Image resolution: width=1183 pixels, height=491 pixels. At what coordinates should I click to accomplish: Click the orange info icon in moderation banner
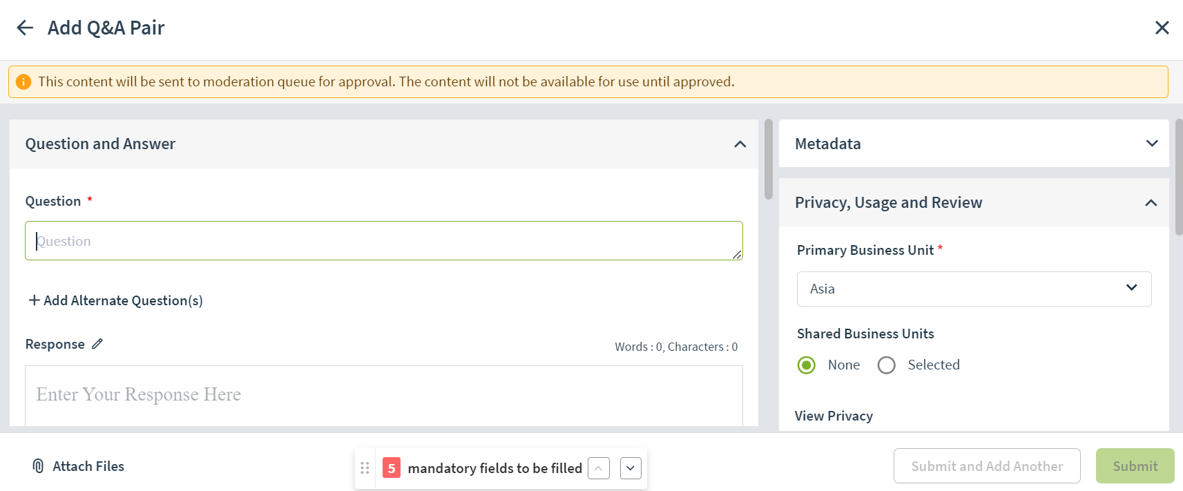[x=23, y=81]
